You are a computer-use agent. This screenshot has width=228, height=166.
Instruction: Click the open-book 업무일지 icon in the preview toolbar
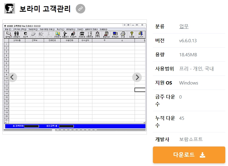click(9, 34)
